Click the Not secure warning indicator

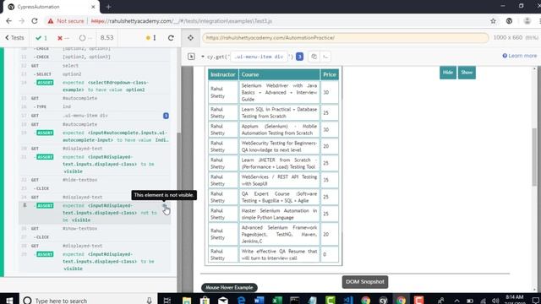click(66, 21)
